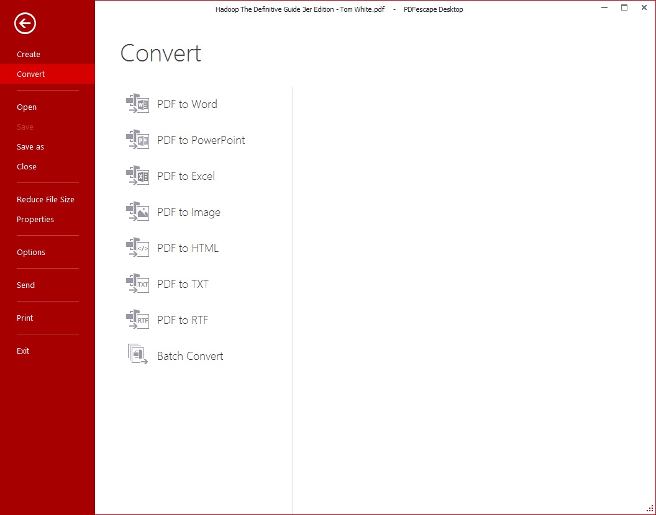Image resolution: width=656 pixels, height=515 pixels.
Task: Pick the PDF to Image label
Action: click(189, 212)
